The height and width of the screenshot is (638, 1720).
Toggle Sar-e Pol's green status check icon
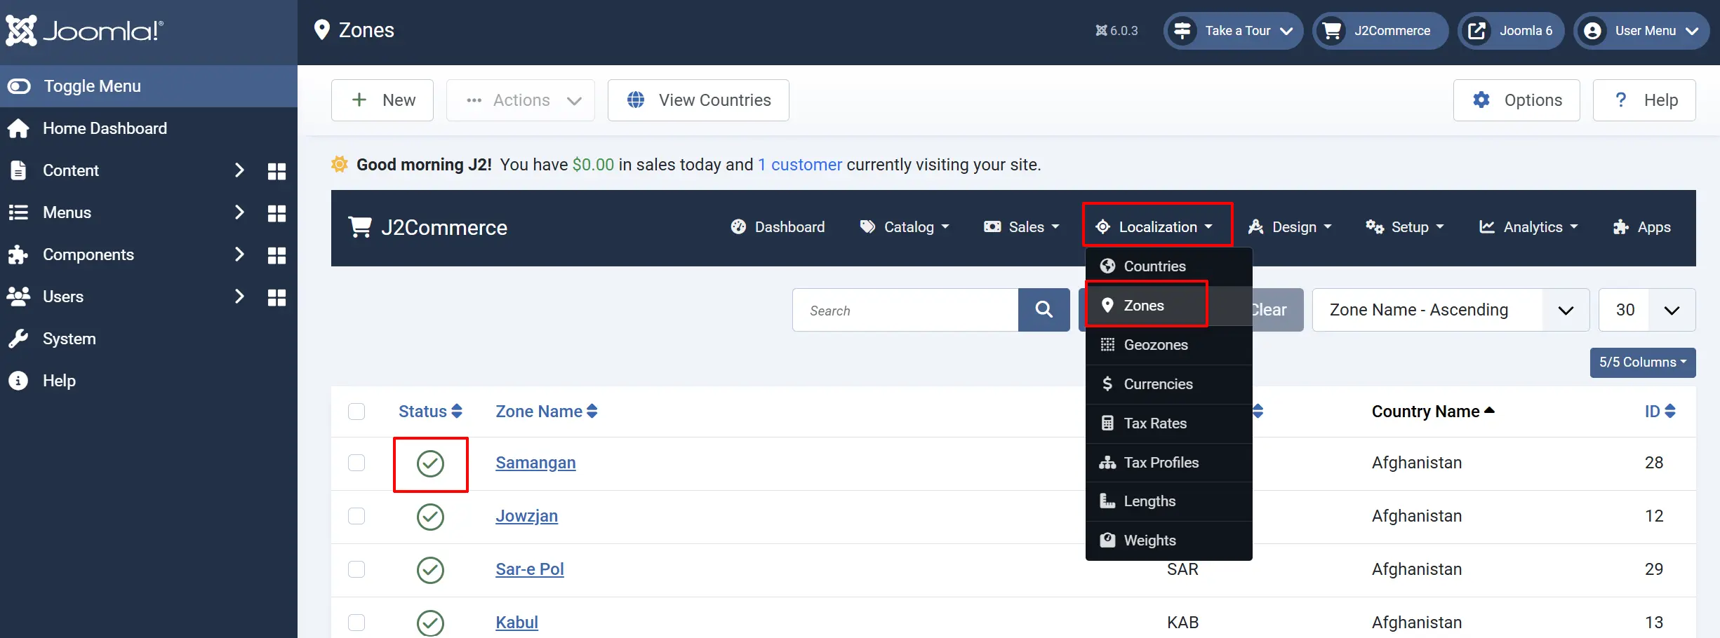[x=430, y=570]
